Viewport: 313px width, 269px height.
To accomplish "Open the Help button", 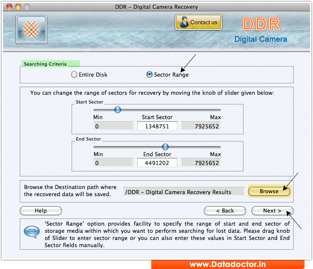I will coord(41,211).
